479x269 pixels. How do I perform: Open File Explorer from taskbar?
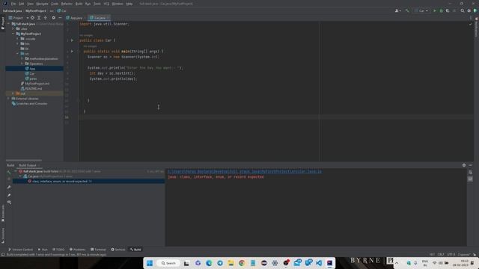pos(231,263)
